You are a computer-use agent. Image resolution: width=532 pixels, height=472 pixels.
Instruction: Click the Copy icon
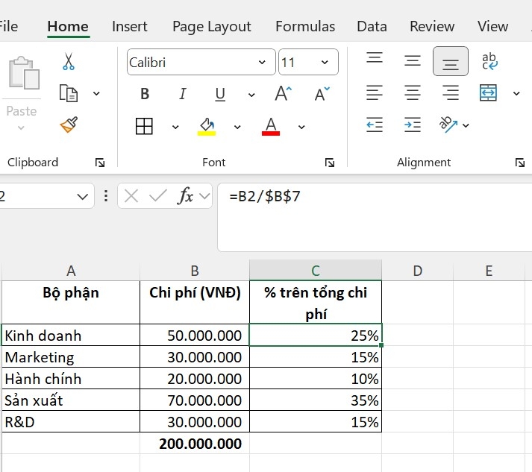coord(69,93)
